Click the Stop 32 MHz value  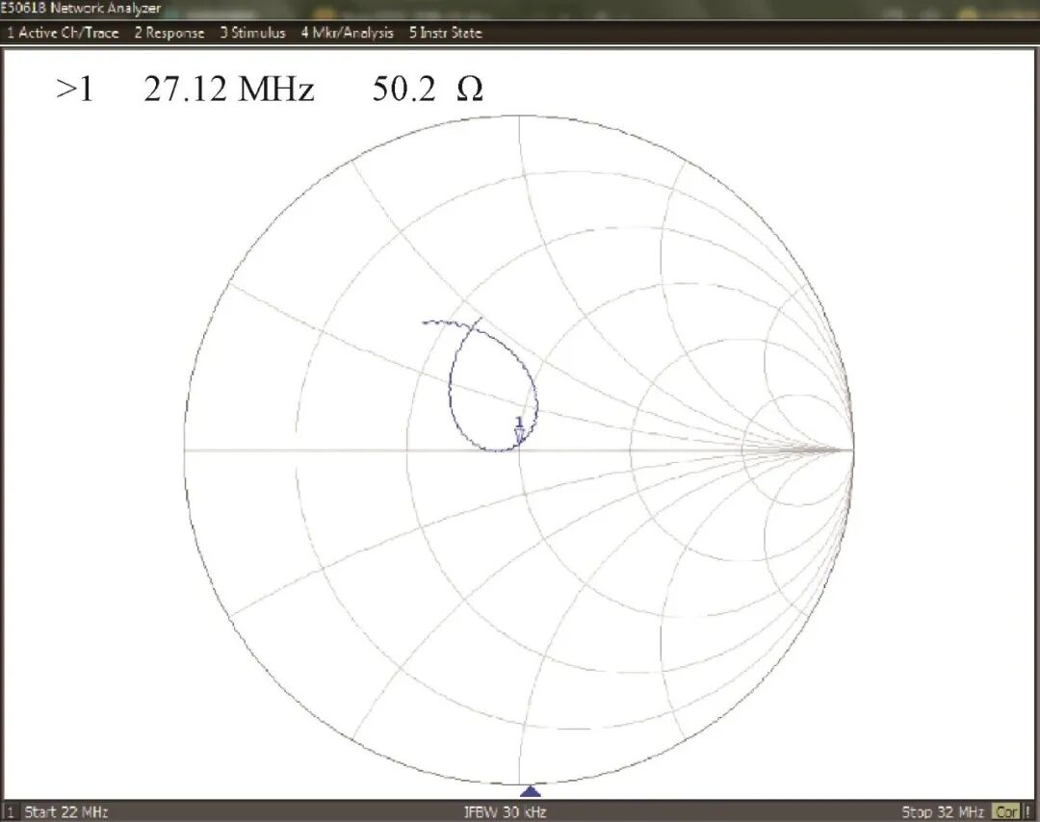pyautogui.click(x=943, y=811)
